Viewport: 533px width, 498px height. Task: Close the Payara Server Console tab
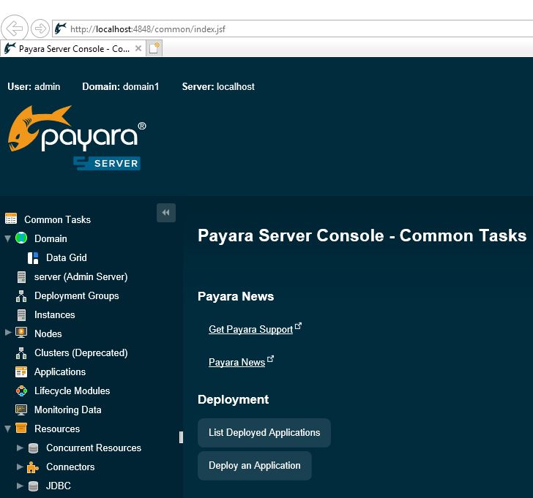click(x=138, y=48)
